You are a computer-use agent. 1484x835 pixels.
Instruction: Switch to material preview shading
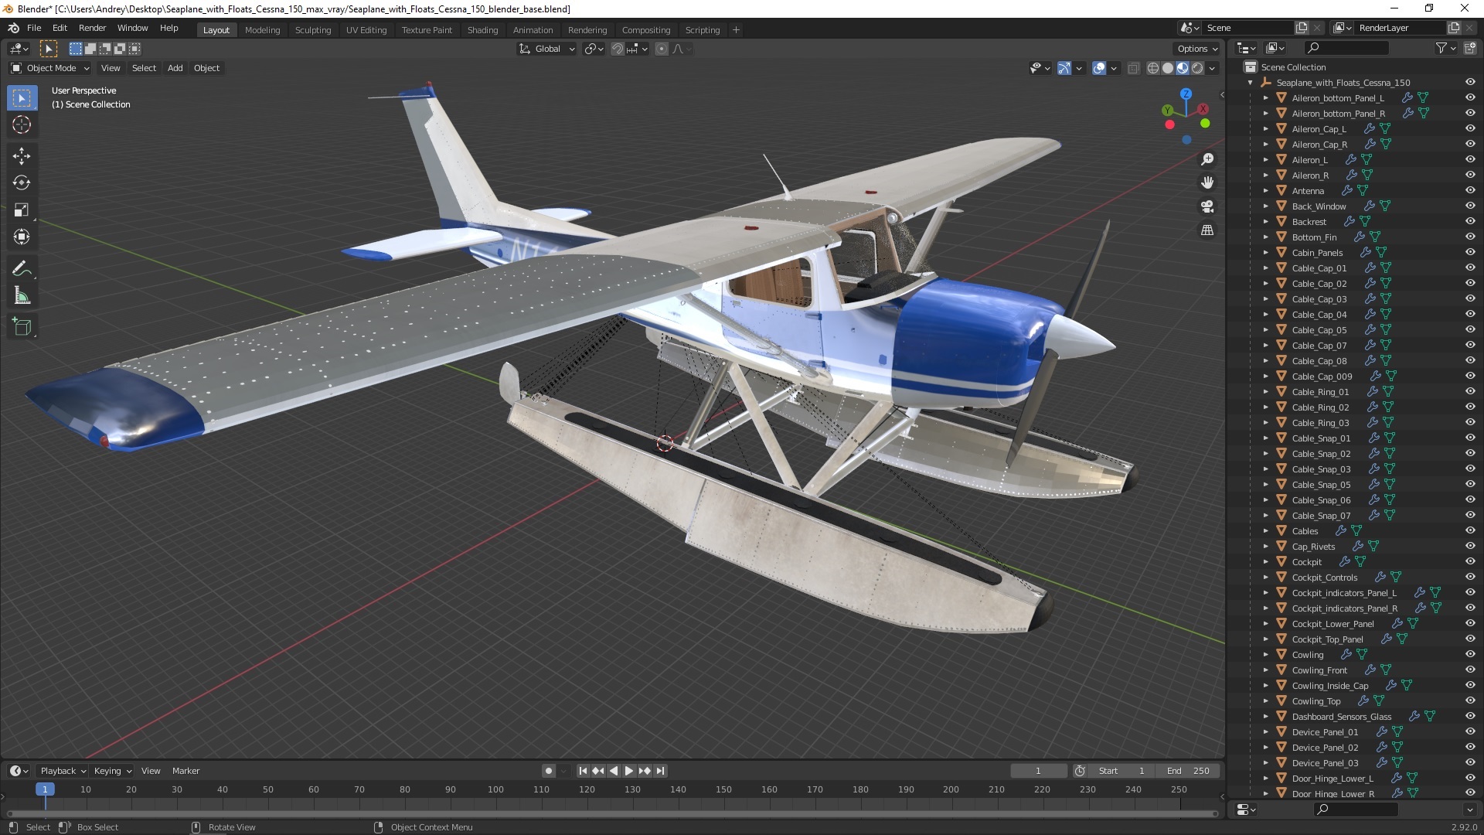[x=1183, y=68]
